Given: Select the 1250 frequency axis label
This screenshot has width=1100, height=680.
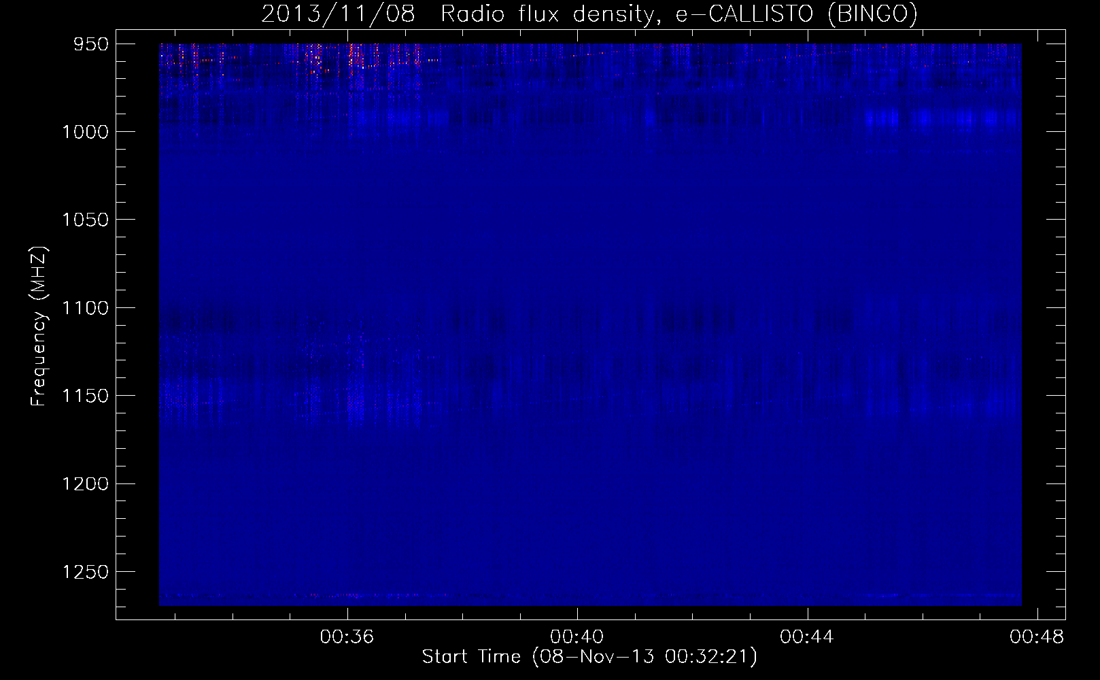Looking at the screenshot, I should tap(86, 572).
